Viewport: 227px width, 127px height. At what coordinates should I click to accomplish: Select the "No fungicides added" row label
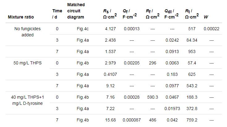[28, 32]
